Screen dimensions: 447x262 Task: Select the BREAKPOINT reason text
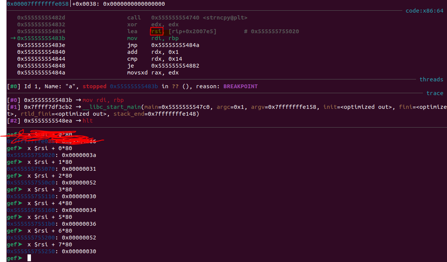tap(240, 86)
